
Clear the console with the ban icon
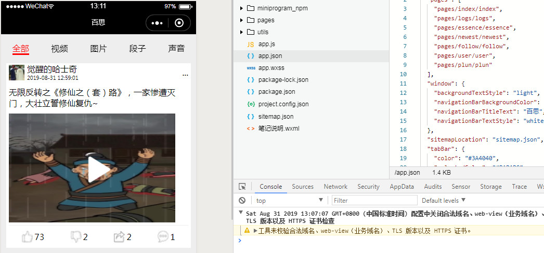coord(242,201)
